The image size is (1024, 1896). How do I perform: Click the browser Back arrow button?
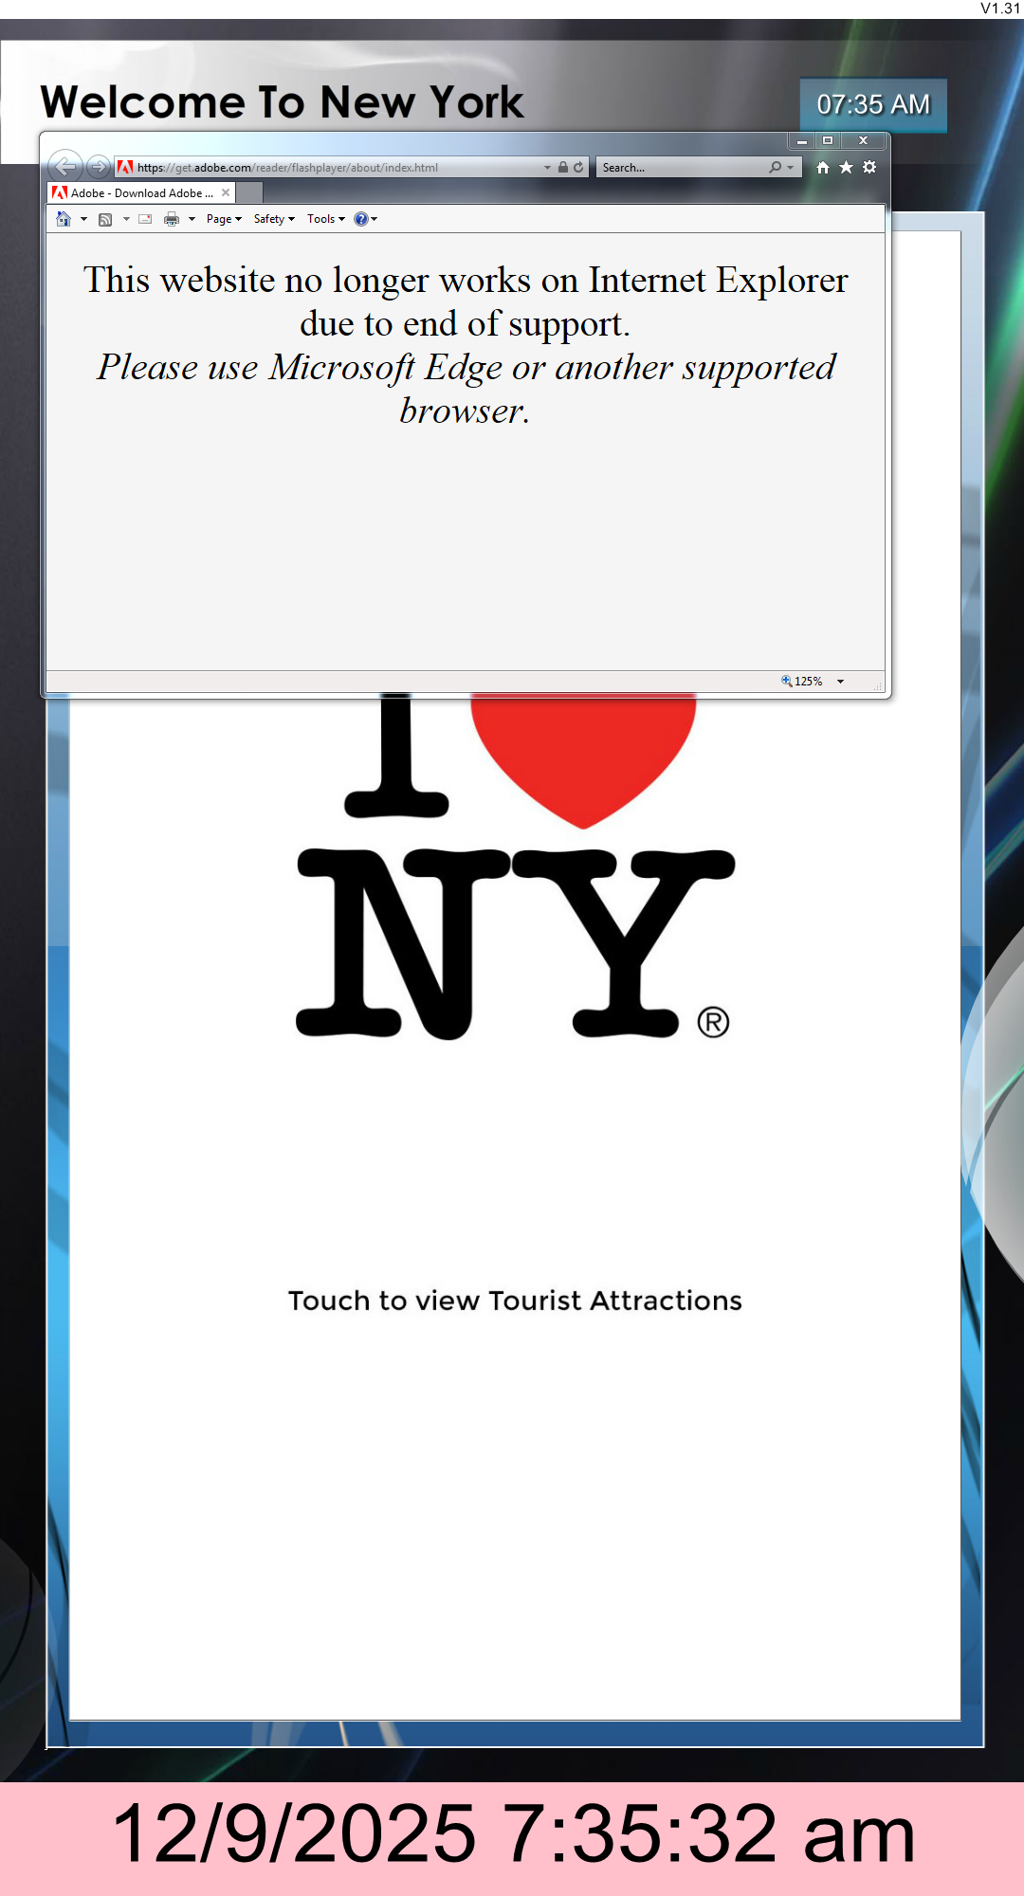pos(64,167)
